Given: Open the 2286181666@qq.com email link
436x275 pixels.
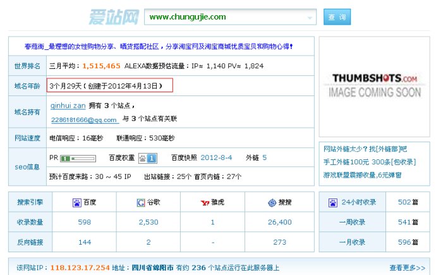Looking at the screenshot, I should coord(84,119).
